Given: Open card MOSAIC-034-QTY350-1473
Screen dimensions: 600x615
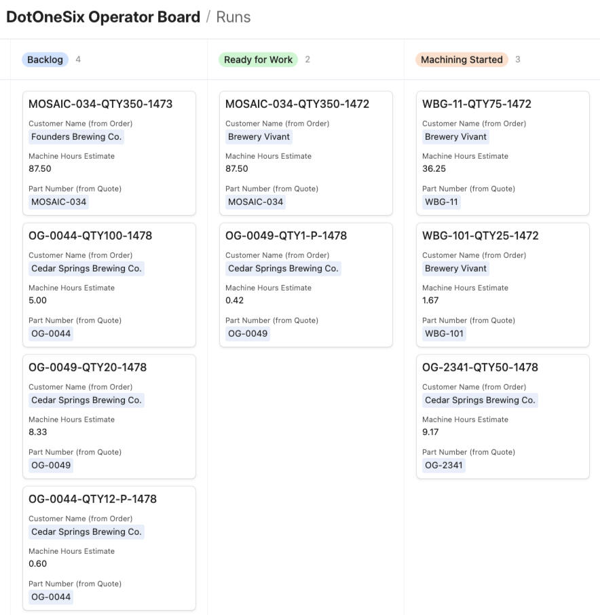Looking at the screenshot, I should click(100, 104).
